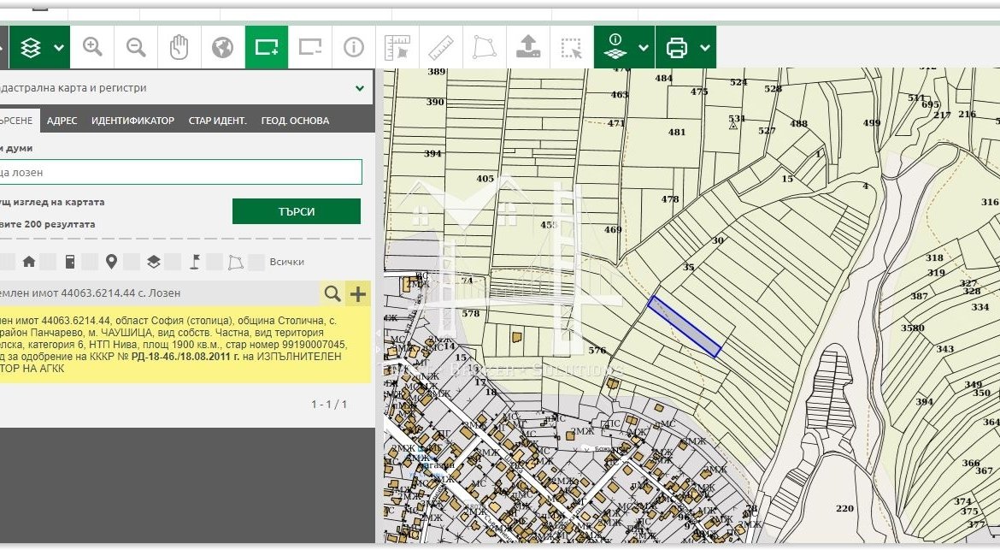This screenshot has width=1000, height=550.
Task: Click the upload import icon
Action: (528, 48)
